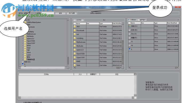Image resolution: width=182 pixels, height=103 pixels.
Task: Expand the OpenCV231 tree node
Action: [23, 41]
